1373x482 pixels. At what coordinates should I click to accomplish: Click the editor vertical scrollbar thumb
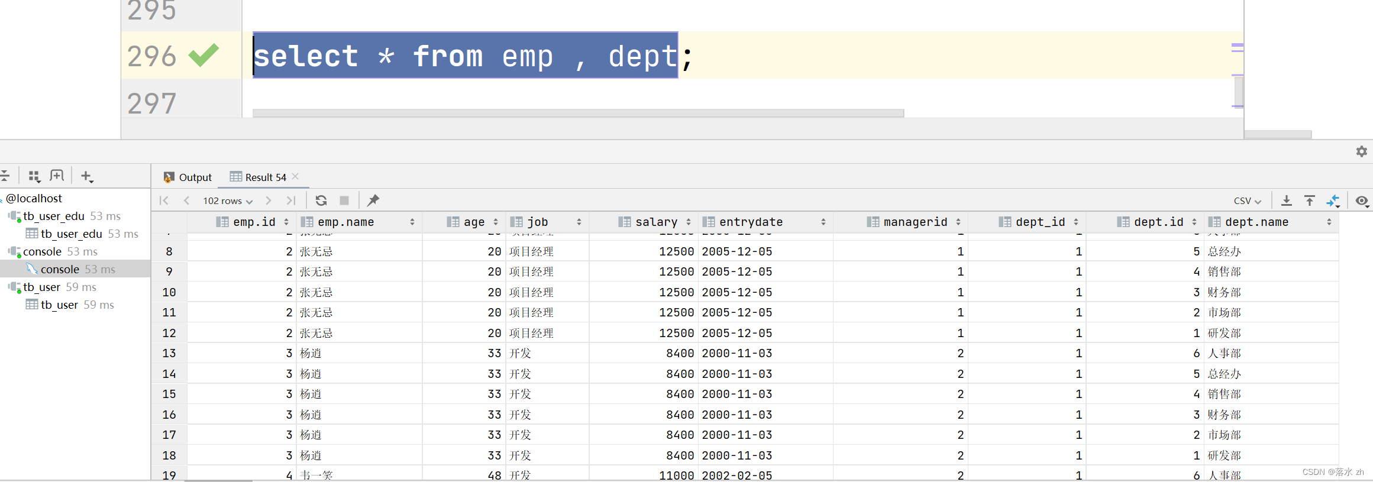(x=1239, y=92)
